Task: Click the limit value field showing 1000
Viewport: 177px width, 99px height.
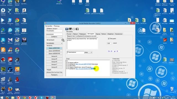Action: [x=109, y=43]
